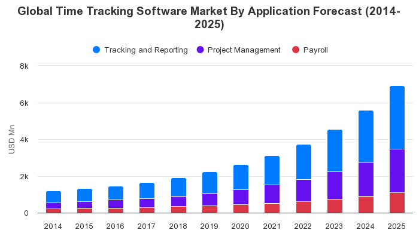Click the 2017 blue bar segment
Screen dimensions: 419x239
147,191
